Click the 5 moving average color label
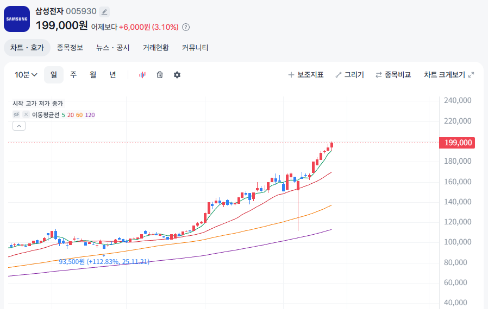Image resolution: width=488 pixels, height=309 pixels. pyautogui.click(x=64, y=115)
